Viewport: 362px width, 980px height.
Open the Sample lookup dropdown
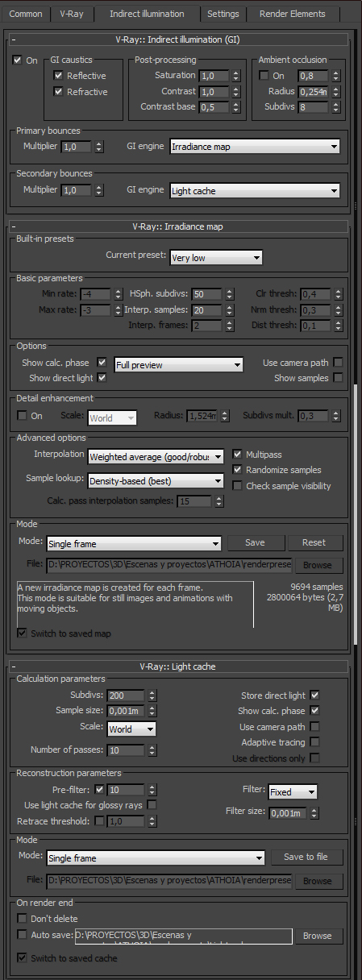pyautogui.click(x=156, y=481)
